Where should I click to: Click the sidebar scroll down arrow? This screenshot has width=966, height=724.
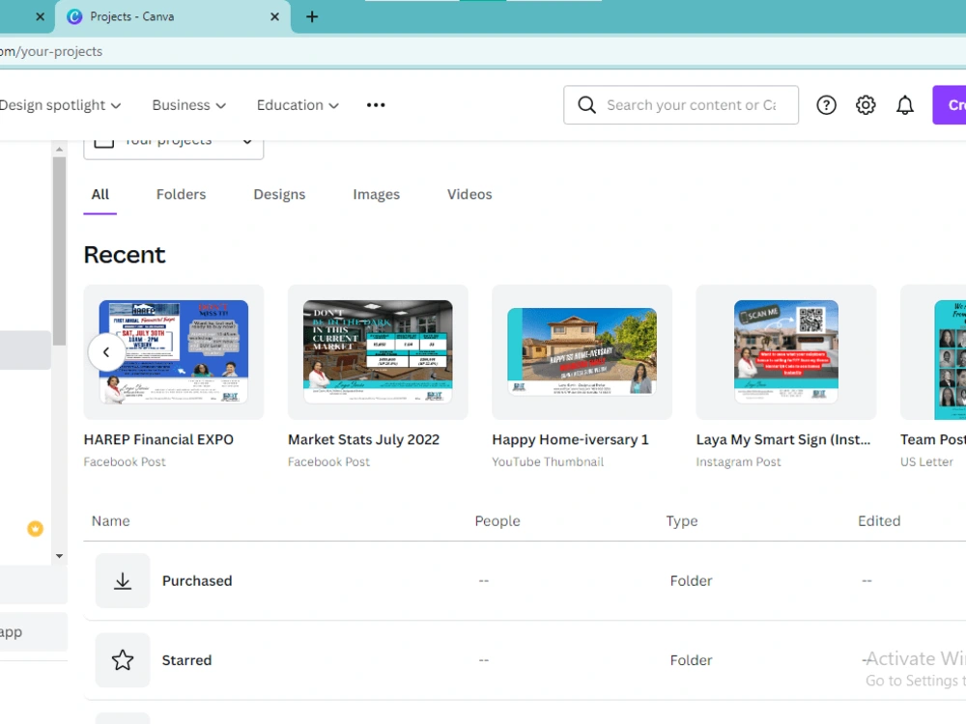pos(59,556)
